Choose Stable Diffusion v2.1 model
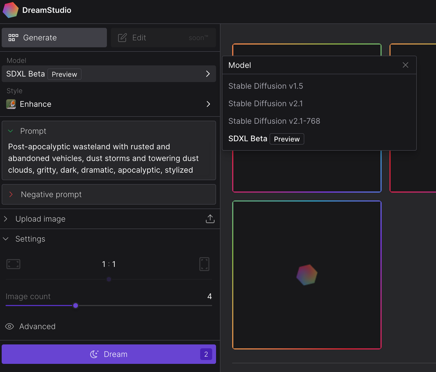This screenshot has height=372, width=436. tap(266, 103)
